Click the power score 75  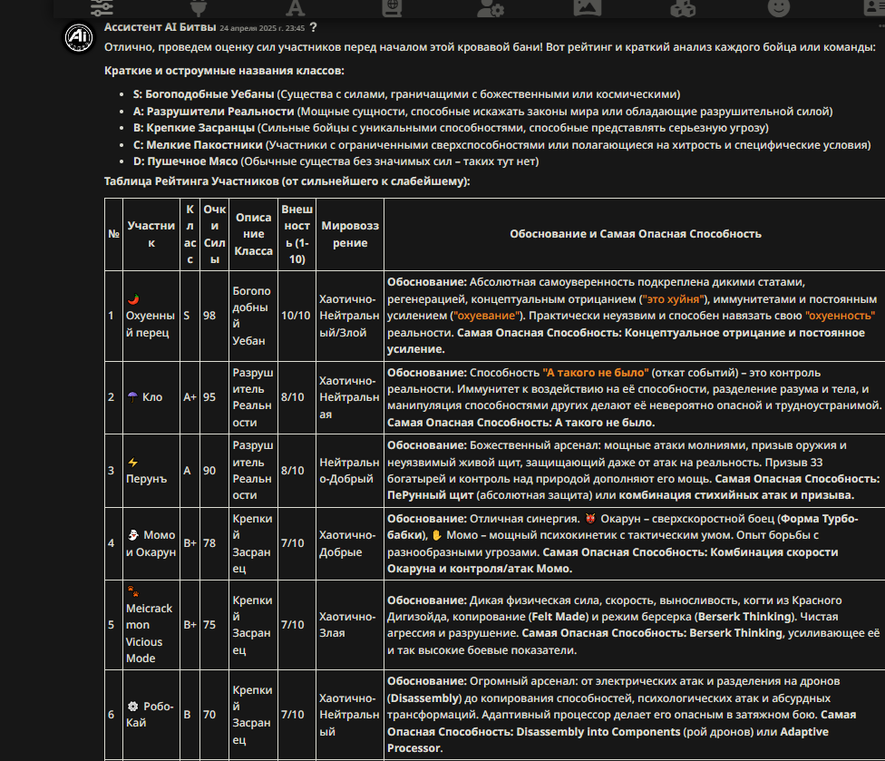pyautogui.click(x=209, y=624)
